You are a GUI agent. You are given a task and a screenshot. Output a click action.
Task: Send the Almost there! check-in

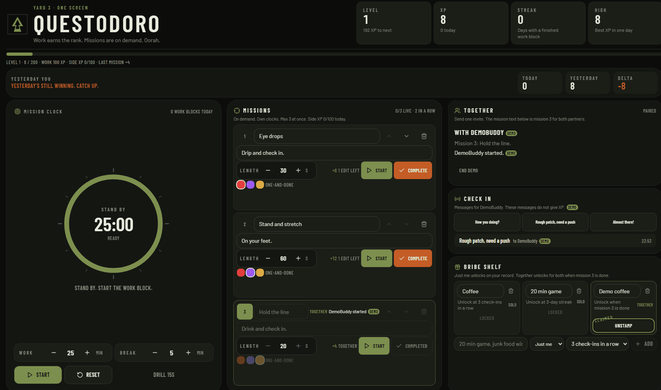(x=623, y=222)
